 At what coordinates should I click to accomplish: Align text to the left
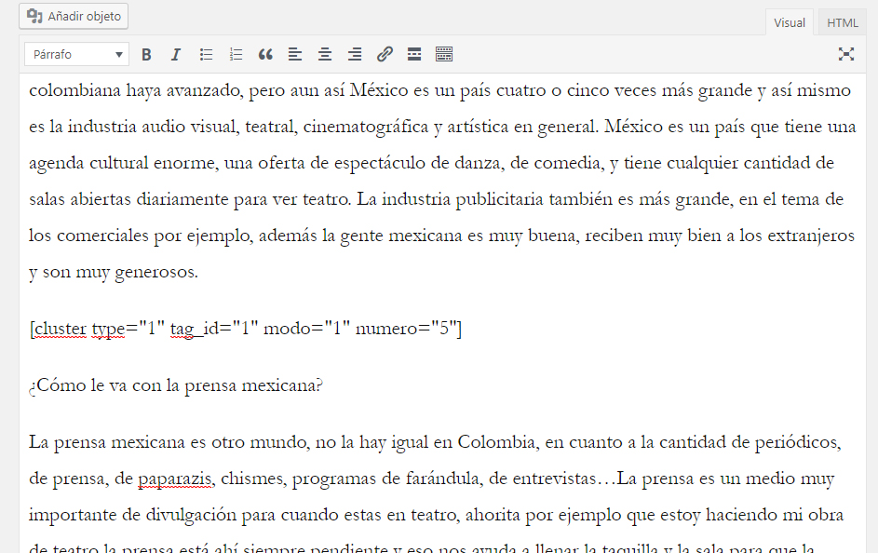[295, 54]
